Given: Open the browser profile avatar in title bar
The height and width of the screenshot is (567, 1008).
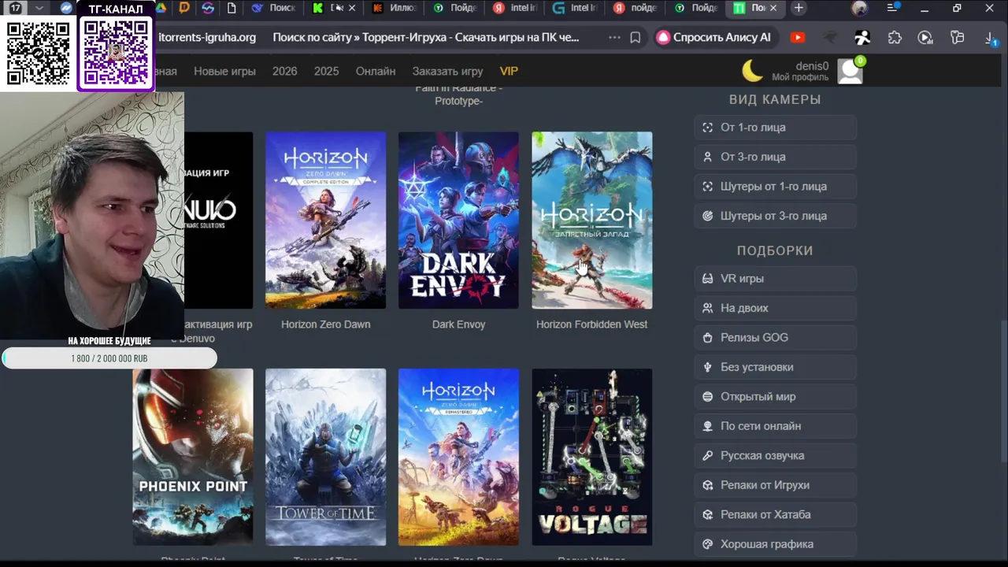Looking at the screenshot, I should coord(859,8).
